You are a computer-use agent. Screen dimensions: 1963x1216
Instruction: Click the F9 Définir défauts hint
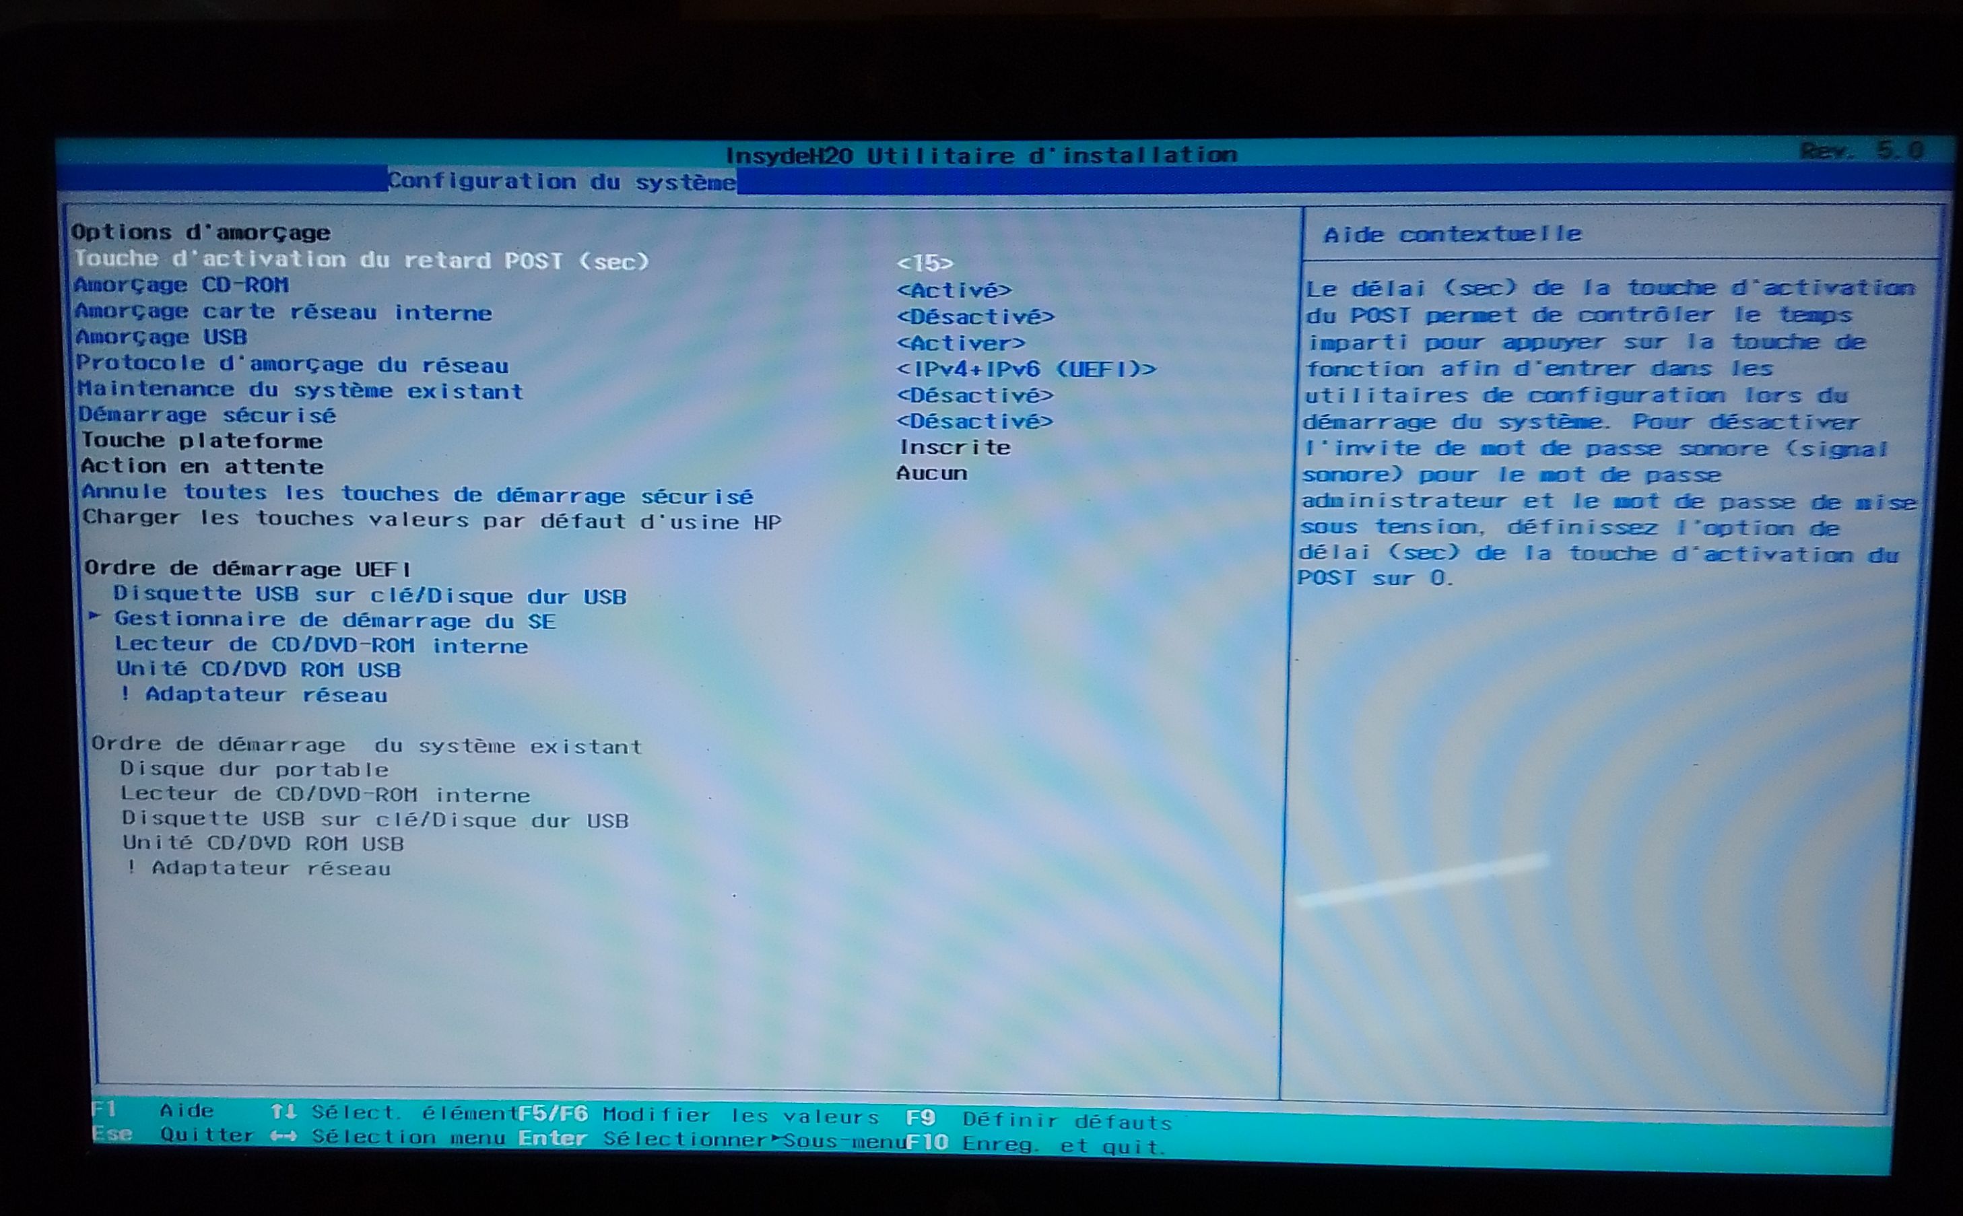1039,1120
